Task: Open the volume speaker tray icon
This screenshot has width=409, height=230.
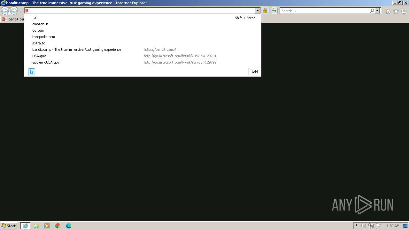Action: [363, 226]
